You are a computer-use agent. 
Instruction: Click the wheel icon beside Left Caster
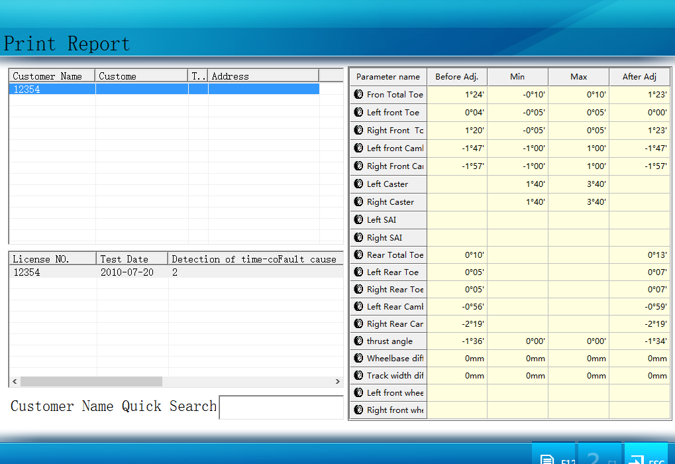click(359, 184)
